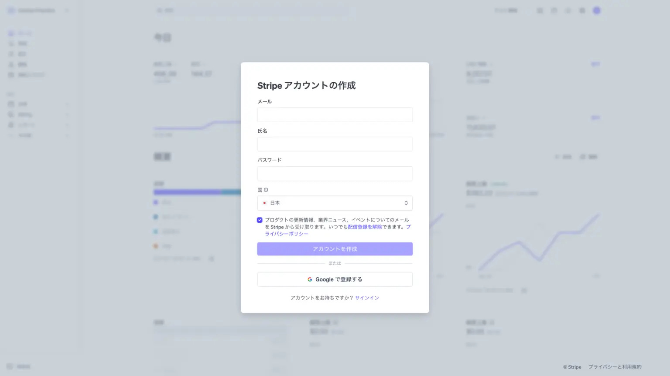Screen dimensions: 670x376
Task: Click into the 氏名 text field
Action: coord(335,144)
